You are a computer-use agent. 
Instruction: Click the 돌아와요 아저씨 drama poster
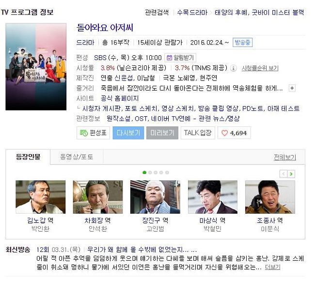(x=36, y=67)
